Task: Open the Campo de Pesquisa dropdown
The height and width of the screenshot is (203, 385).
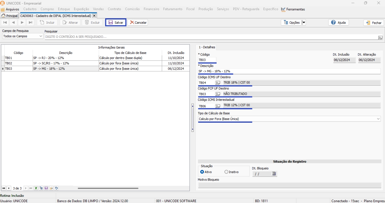Action: pos(41,36)
